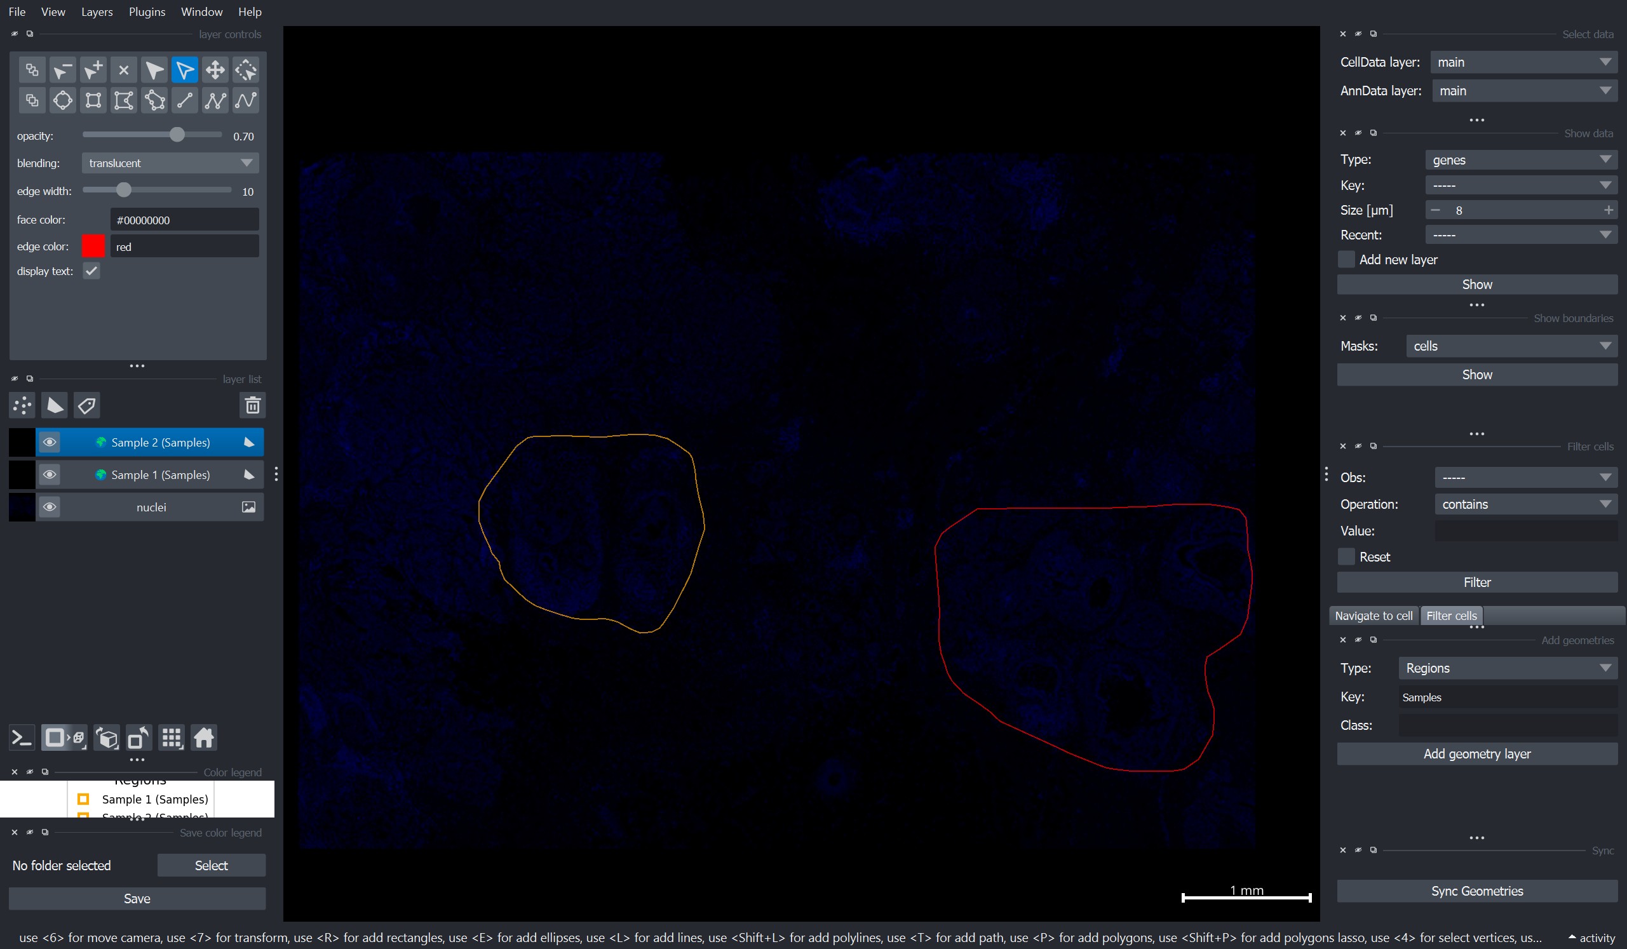Choose the add polygon tool
Viewport: 1627px width, 949px height.
tap(124, 100)
